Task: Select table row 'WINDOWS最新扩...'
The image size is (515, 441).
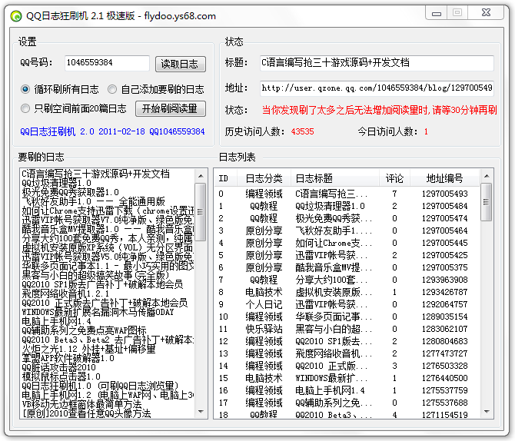Action: (x=347, y=378)
